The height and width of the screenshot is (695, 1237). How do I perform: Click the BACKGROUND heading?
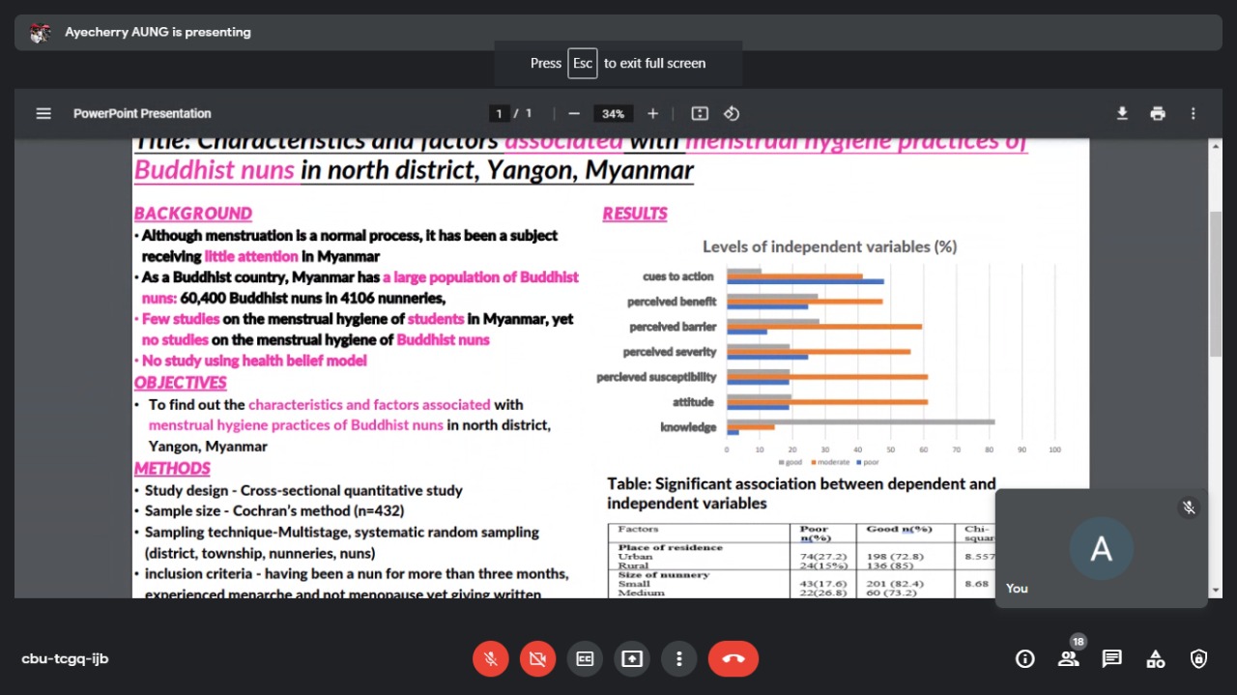pos(192,214)
